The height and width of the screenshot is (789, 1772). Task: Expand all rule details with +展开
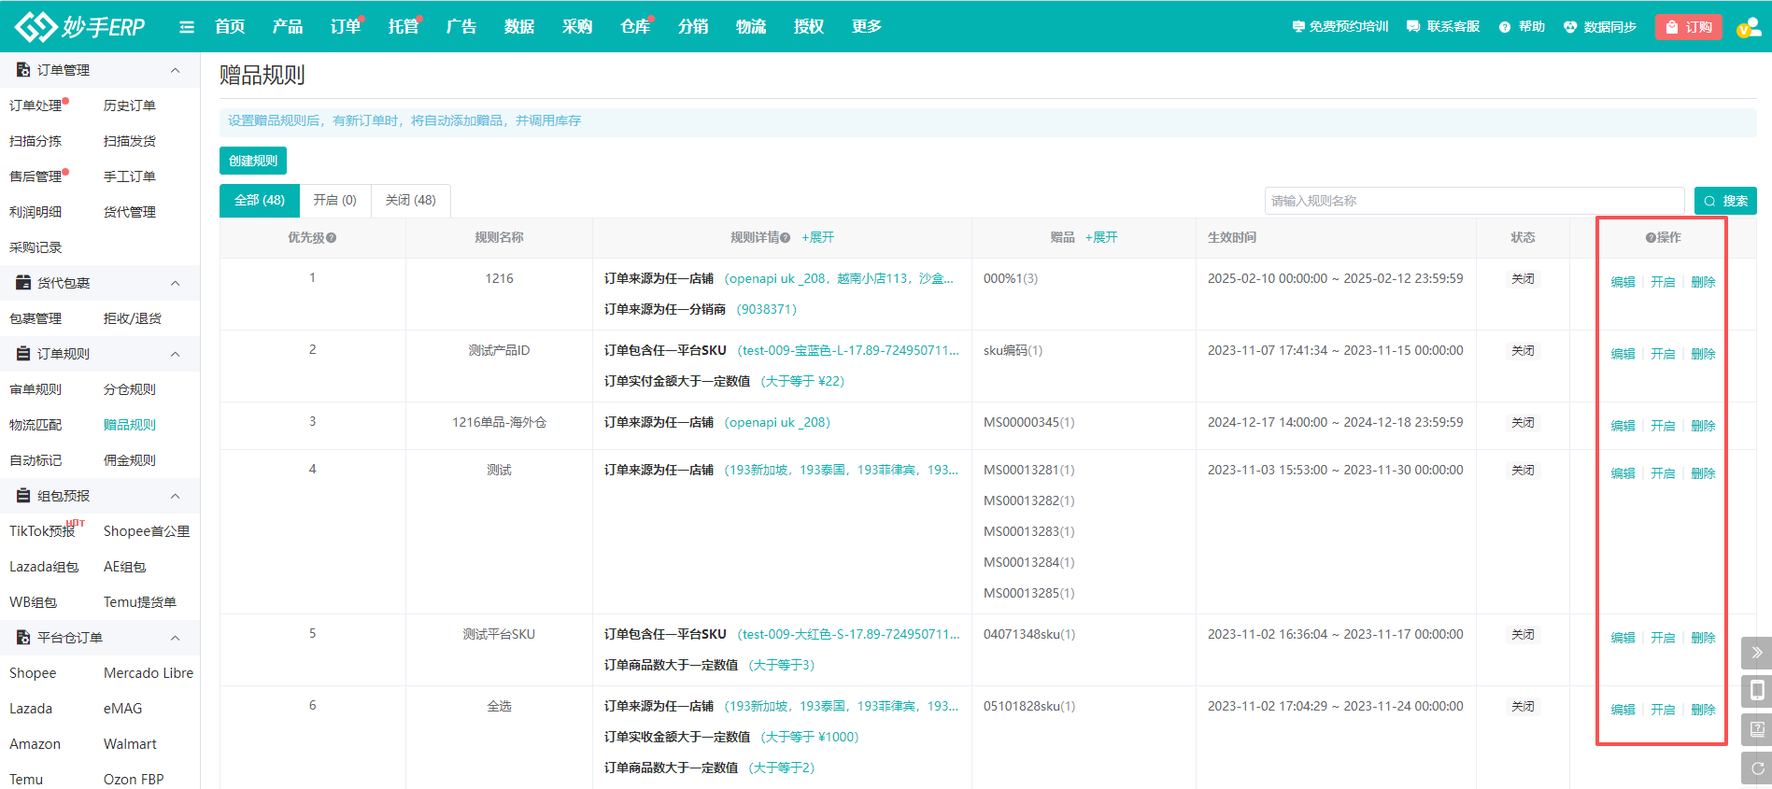tap(817, 238)
